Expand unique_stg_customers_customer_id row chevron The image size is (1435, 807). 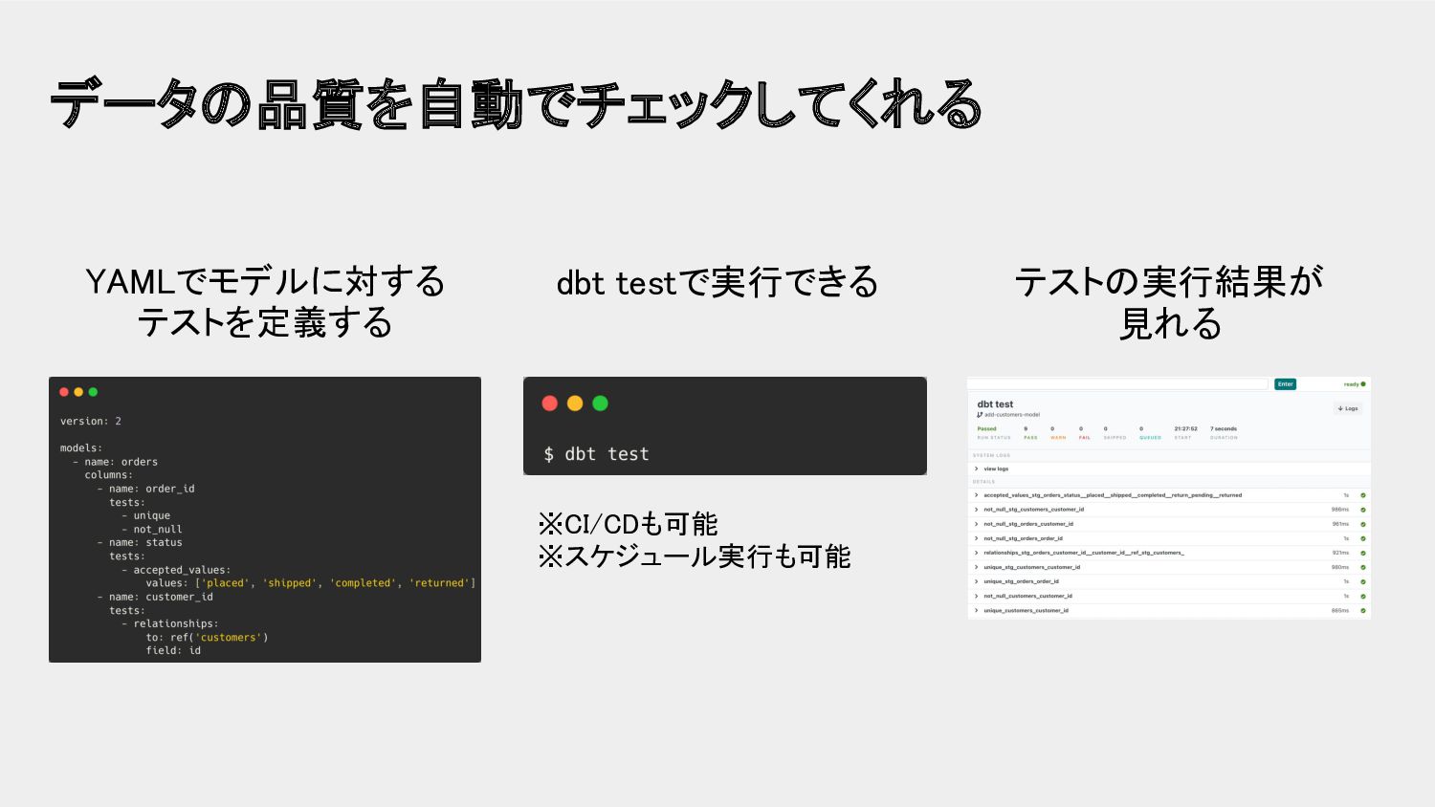pos(976,567)
